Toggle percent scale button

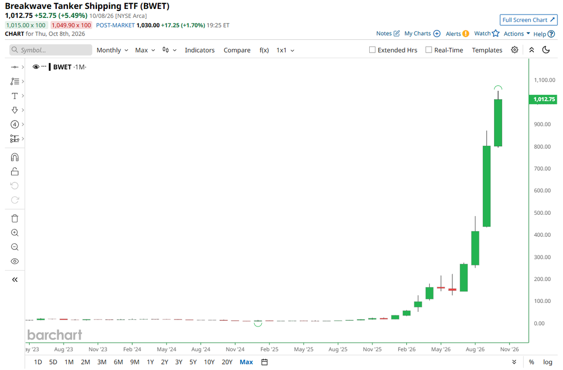coord(532,362)
